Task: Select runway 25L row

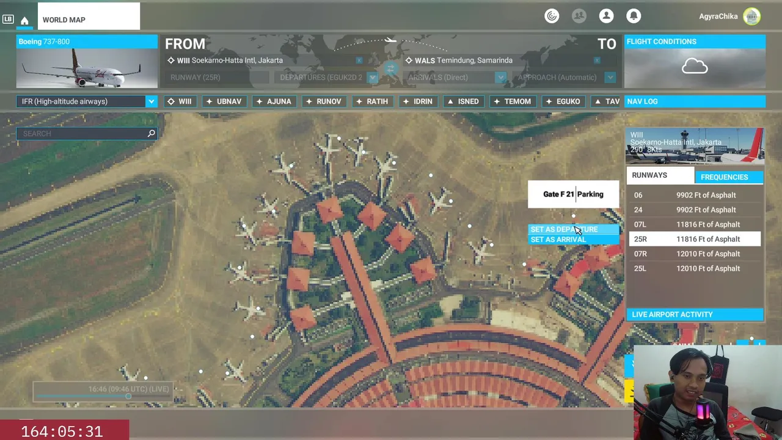Action: pyautogui.click(x=695, y=268)
